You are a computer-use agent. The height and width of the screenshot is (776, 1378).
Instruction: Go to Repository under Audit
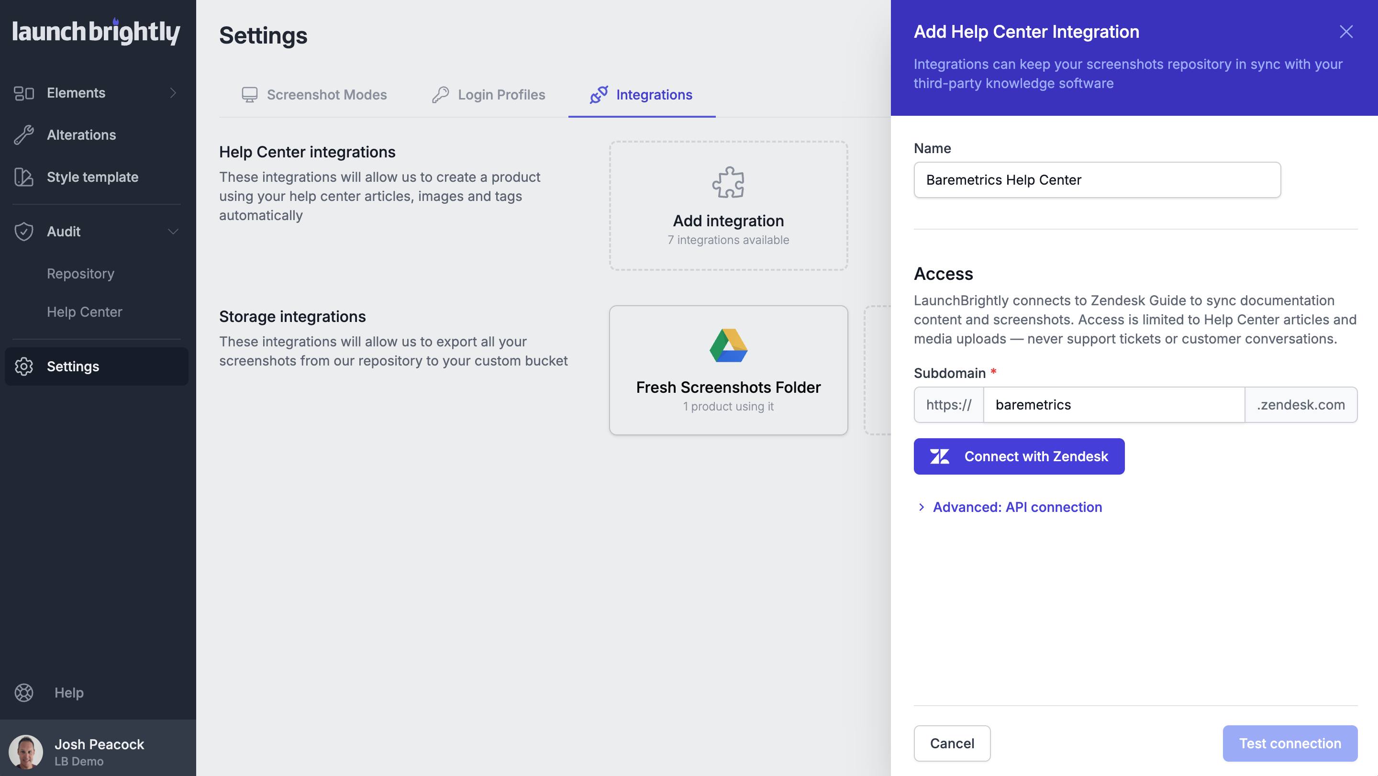81,274
